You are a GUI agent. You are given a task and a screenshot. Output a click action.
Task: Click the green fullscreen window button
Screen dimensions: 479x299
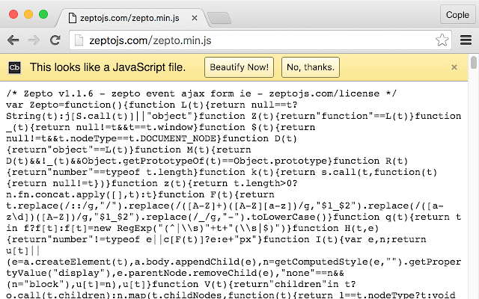(43, 14)
